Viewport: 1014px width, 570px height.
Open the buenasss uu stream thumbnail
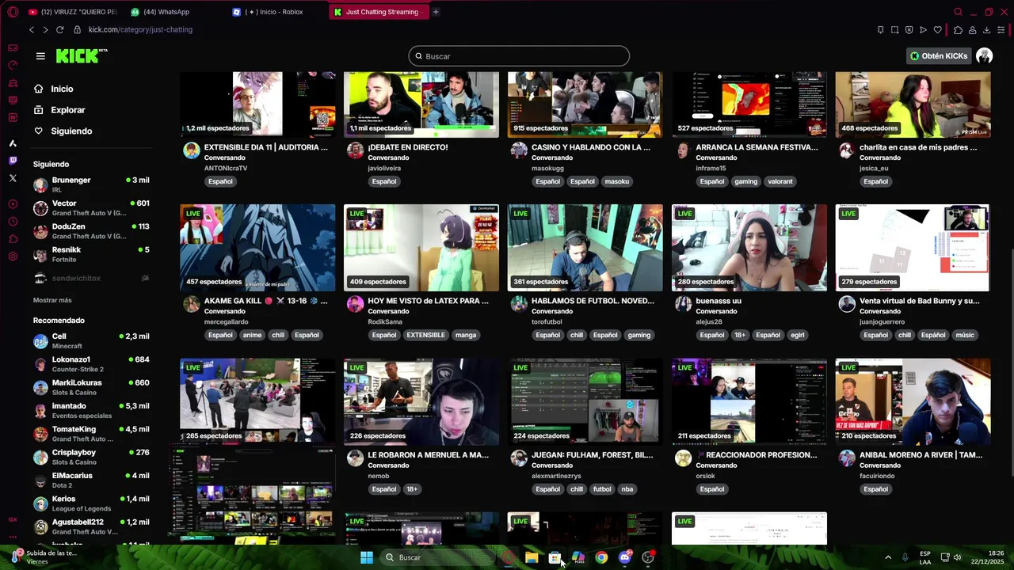(749, 248)
